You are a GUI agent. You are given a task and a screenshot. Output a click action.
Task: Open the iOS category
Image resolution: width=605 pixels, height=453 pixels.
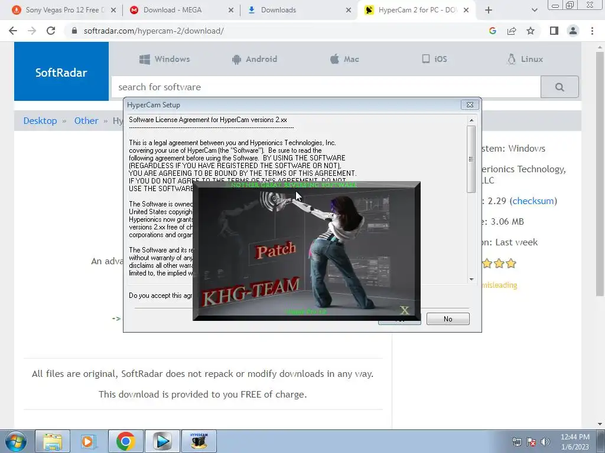tap(434, 59)
